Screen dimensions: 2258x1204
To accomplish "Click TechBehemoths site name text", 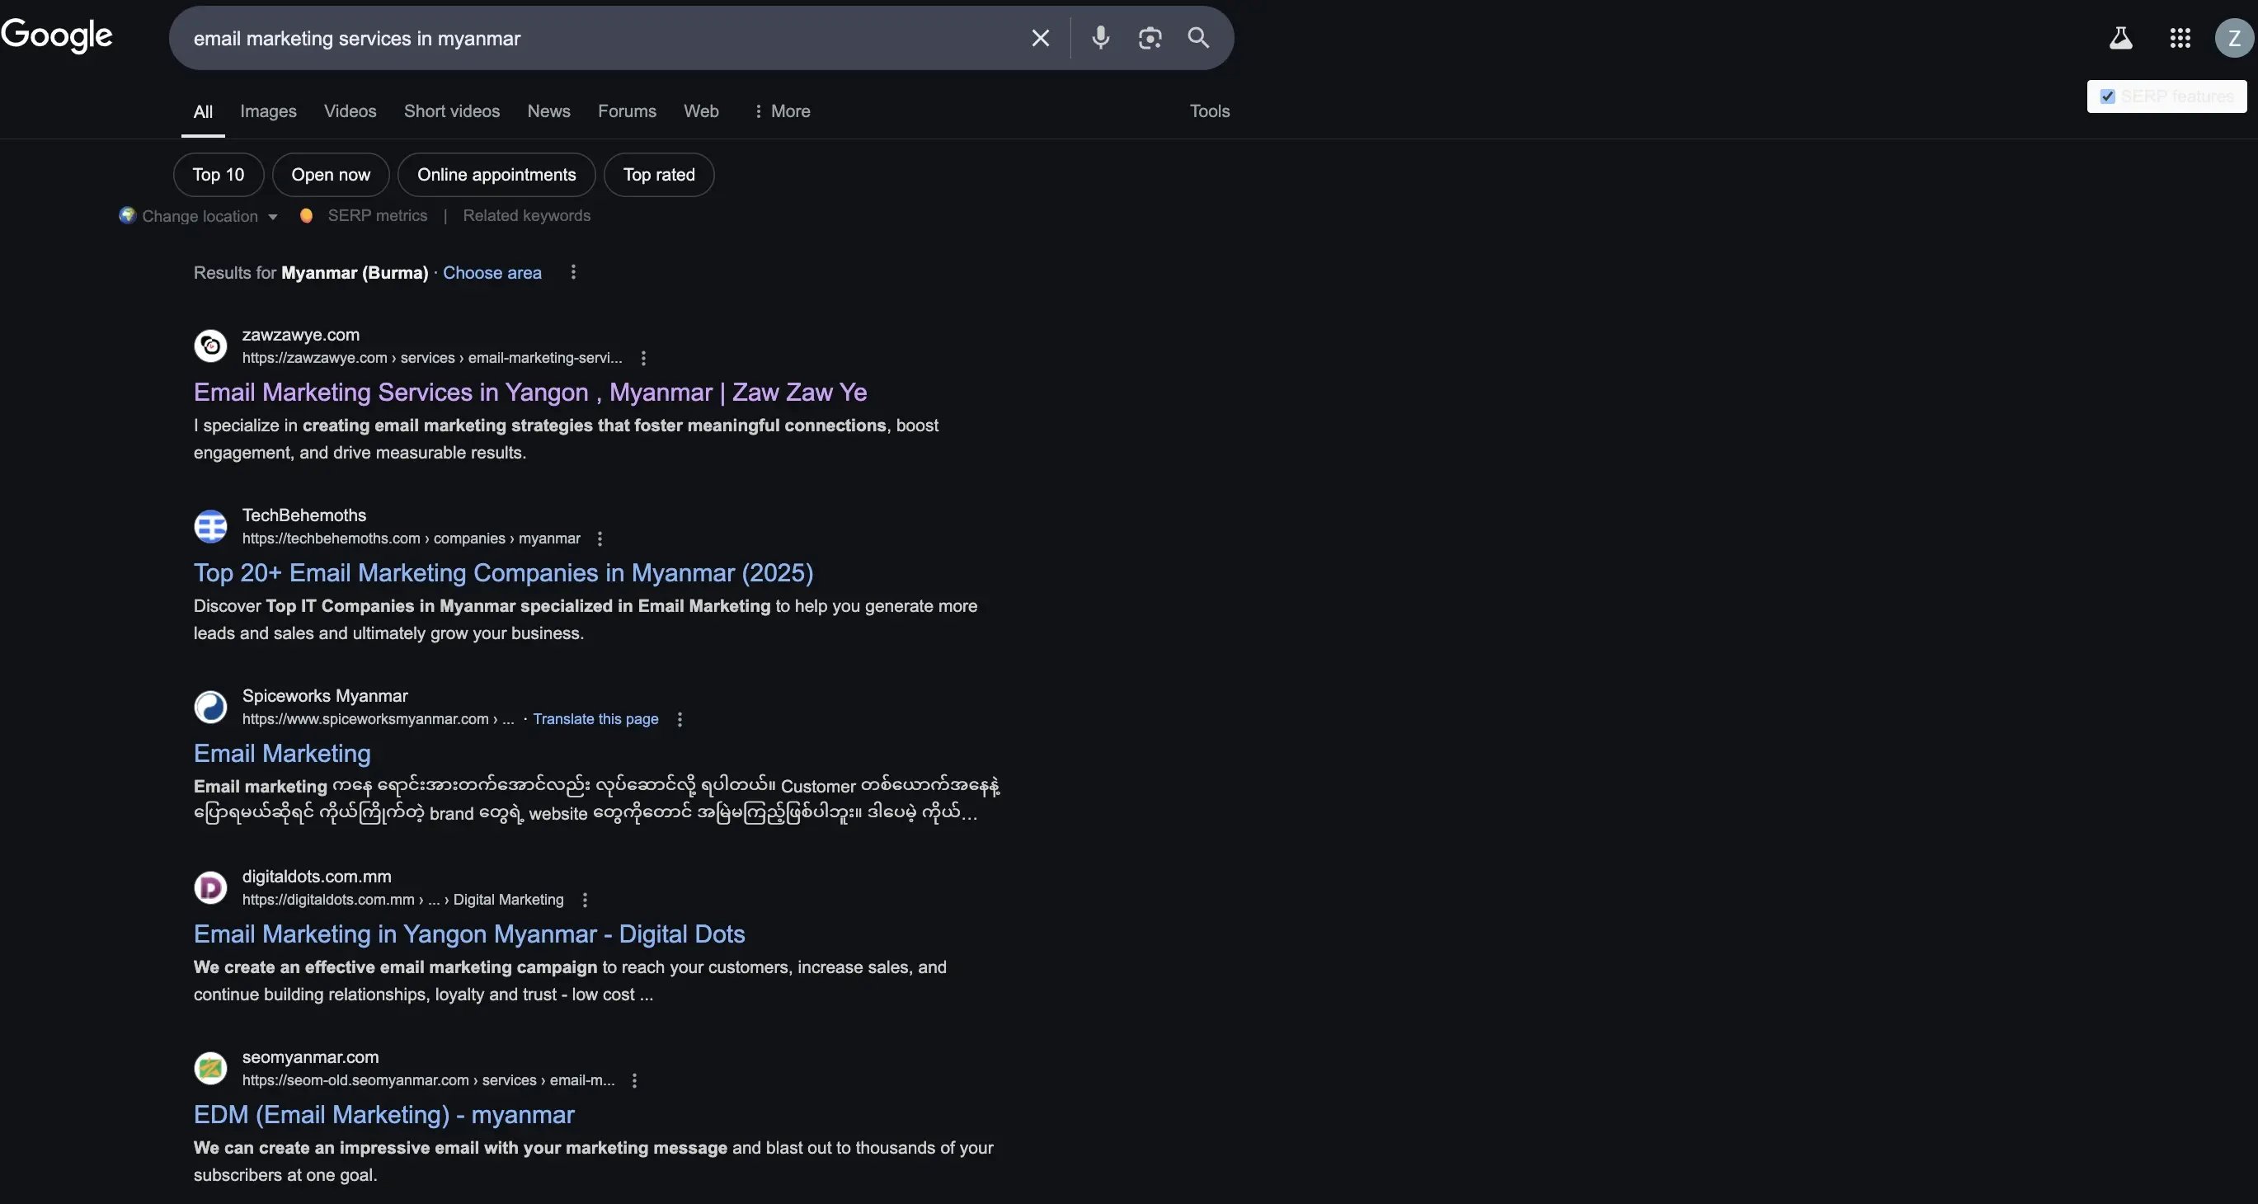I will pyautogui.click(x=304, y=515).
